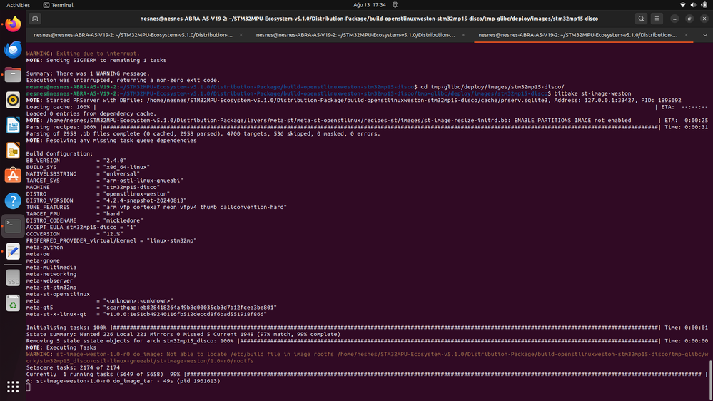
Task: Launch Thunderbird mail from dock
Action: coord(13,49)
